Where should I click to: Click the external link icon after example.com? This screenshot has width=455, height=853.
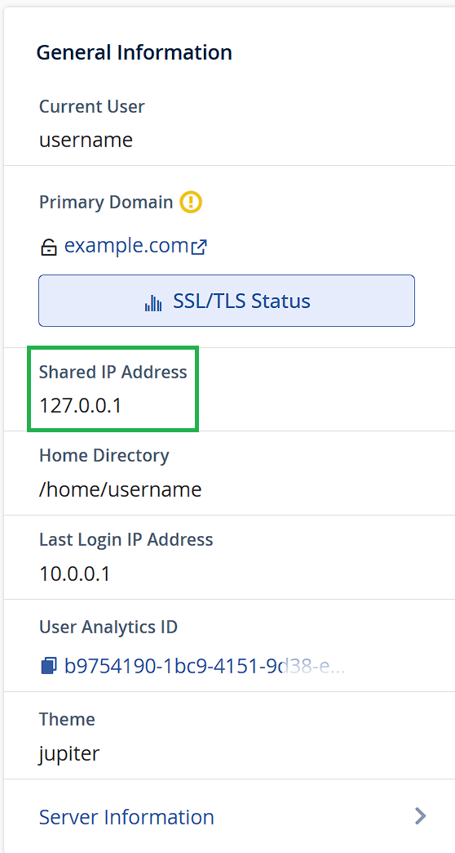[199, 248]
